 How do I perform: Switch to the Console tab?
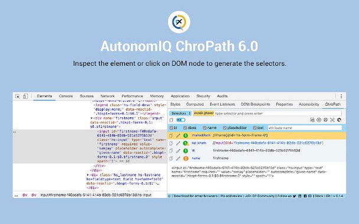66,96
